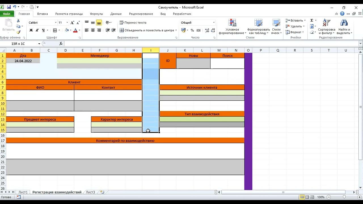Toggle italic К formatting
Viewport: 363px width, 204px height.
[37, 30]
